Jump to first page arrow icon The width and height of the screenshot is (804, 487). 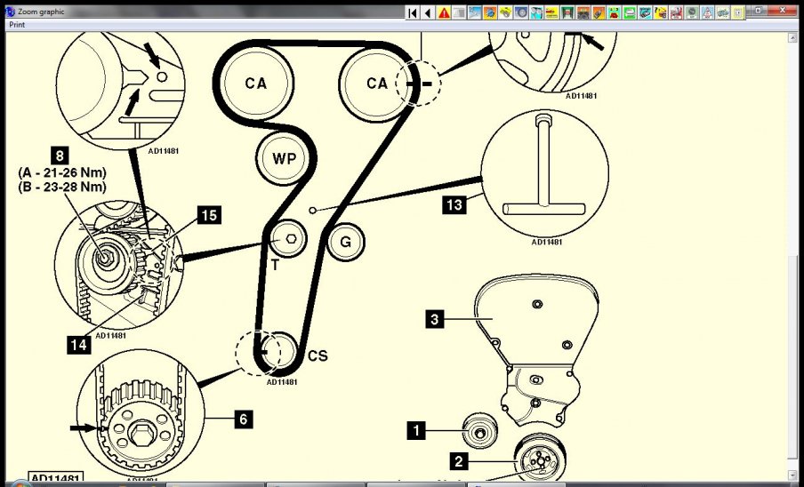pos(413,12)
